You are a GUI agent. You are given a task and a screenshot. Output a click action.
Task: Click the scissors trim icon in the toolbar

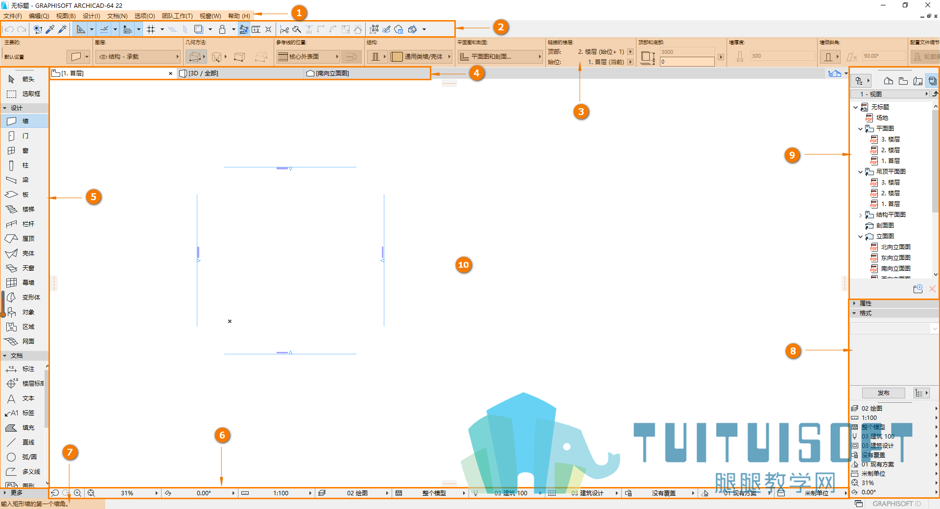(x=284, y=29)
